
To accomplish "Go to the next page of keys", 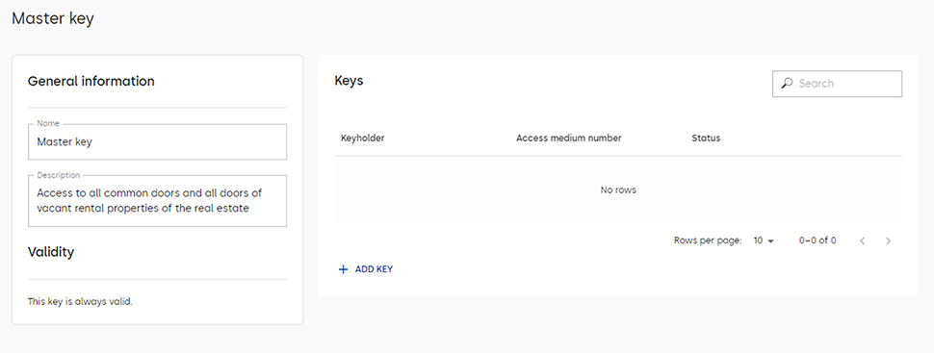I will pyautogui.click(x=888, y=241).
